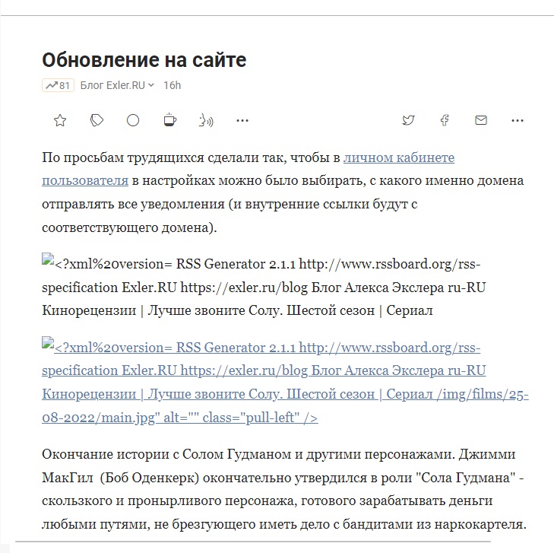Open more sharing options (right ellipsis)
Image resolution: width=554 pixels, height=553 pixels.
(518, 120)
